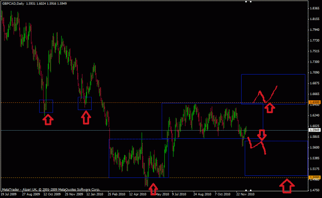Click the 1.7515 price axis label

[x=315, y=51]
